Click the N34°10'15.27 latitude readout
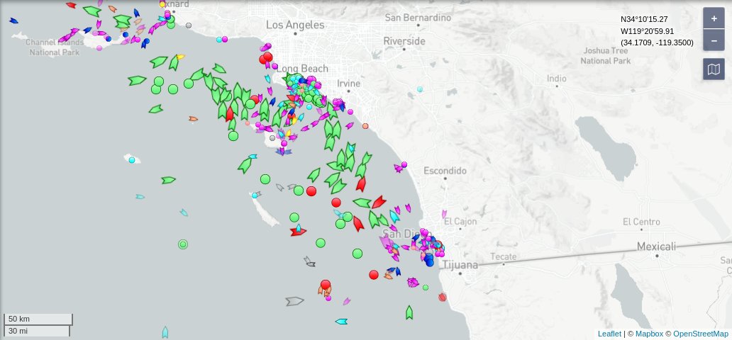This screenshot has height=340, width=732. click(644, 19)
